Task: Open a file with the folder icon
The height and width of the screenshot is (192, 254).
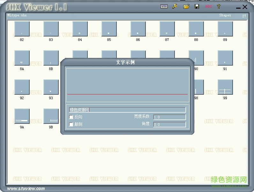Action: [x=186, y=6]
